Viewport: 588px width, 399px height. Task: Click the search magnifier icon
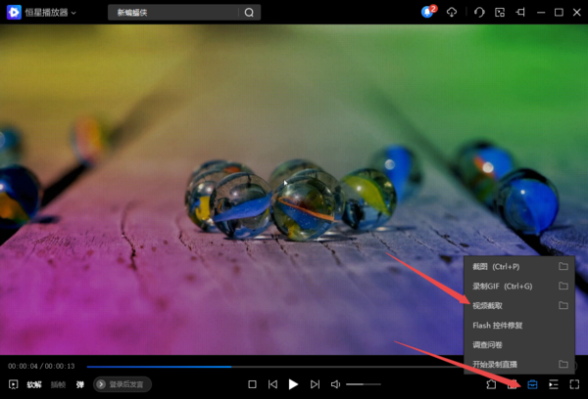tap(249, 13)
